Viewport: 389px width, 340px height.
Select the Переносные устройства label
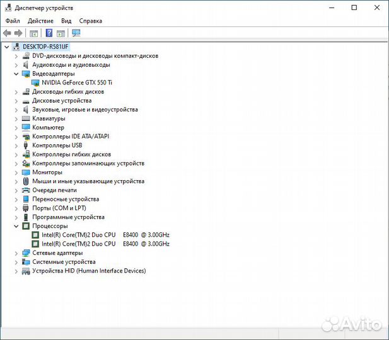[x=66, y=199]
